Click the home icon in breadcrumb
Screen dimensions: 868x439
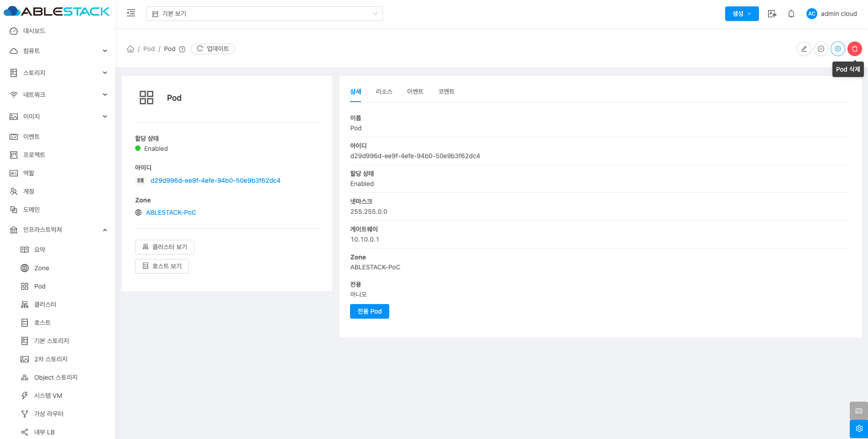coord(131,49)
